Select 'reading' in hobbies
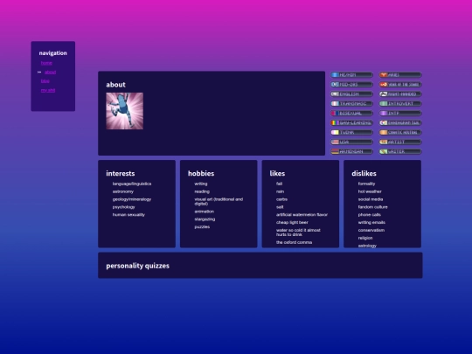472x354 pixels. tap(202, 191)
